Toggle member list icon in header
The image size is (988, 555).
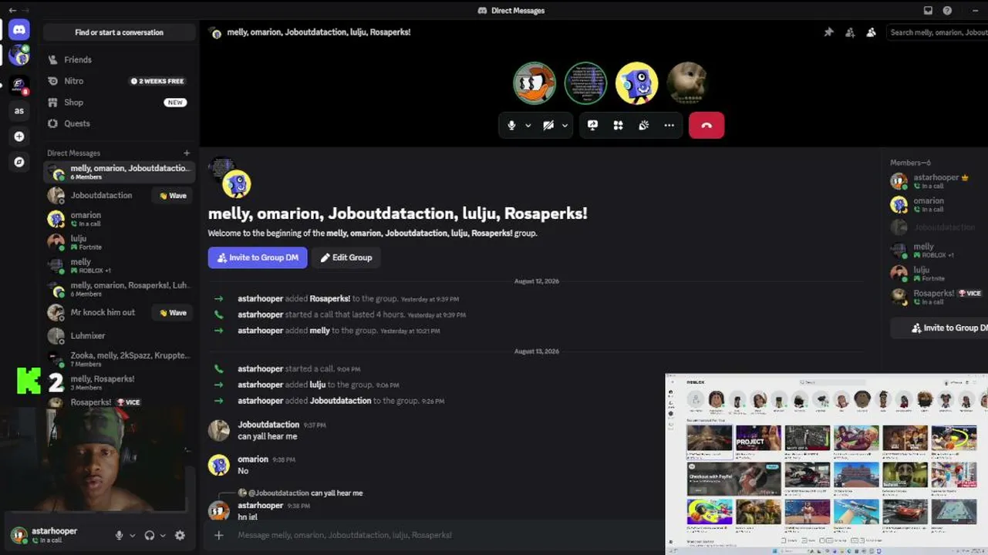pos(871,32)
